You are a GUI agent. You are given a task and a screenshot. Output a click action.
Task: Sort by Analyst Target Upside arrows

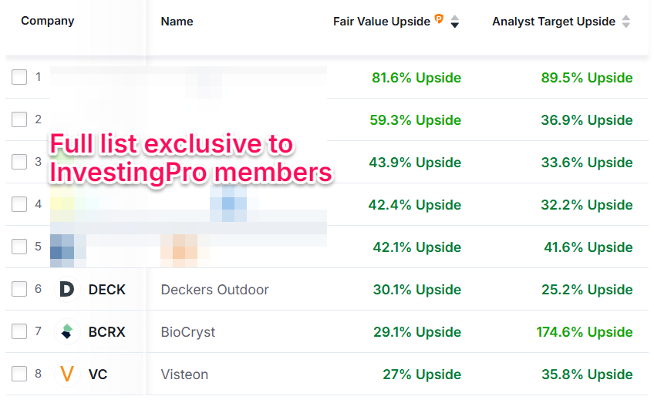click(x=626, y=22)
